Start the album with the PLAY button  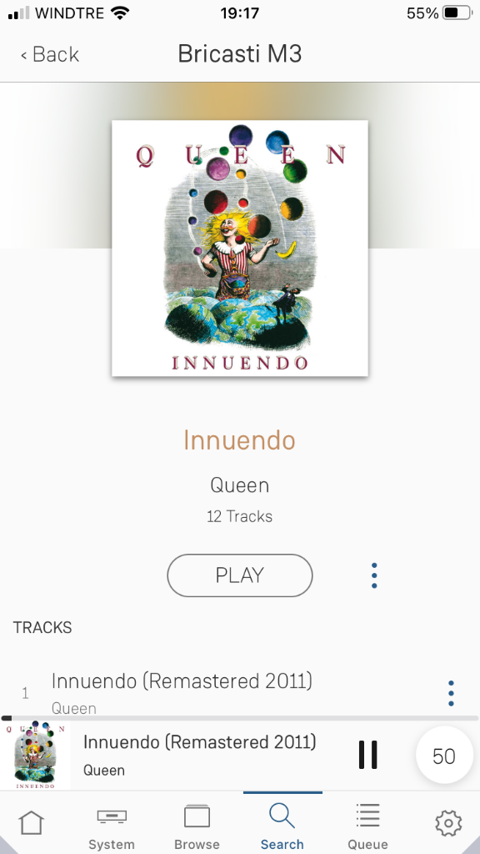239,575
